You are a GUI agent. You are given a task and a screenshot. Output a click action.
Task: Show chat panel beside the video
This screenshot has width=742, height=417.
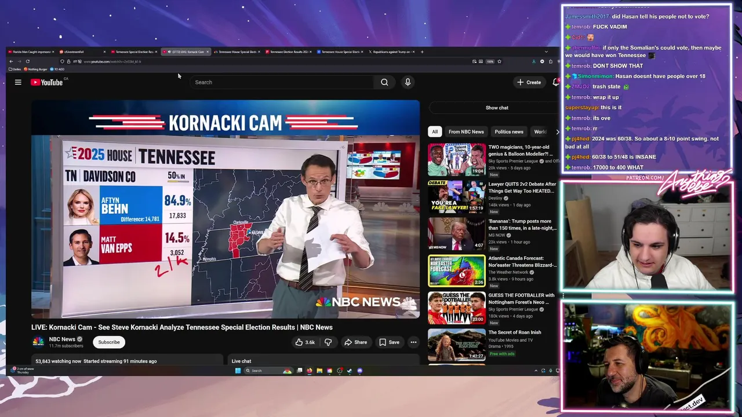coord(497,108)
